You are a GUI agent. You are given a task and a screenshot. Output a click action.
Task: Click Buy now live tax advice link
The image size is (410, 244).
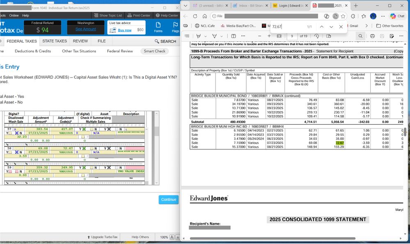click(x=125, y=30)
